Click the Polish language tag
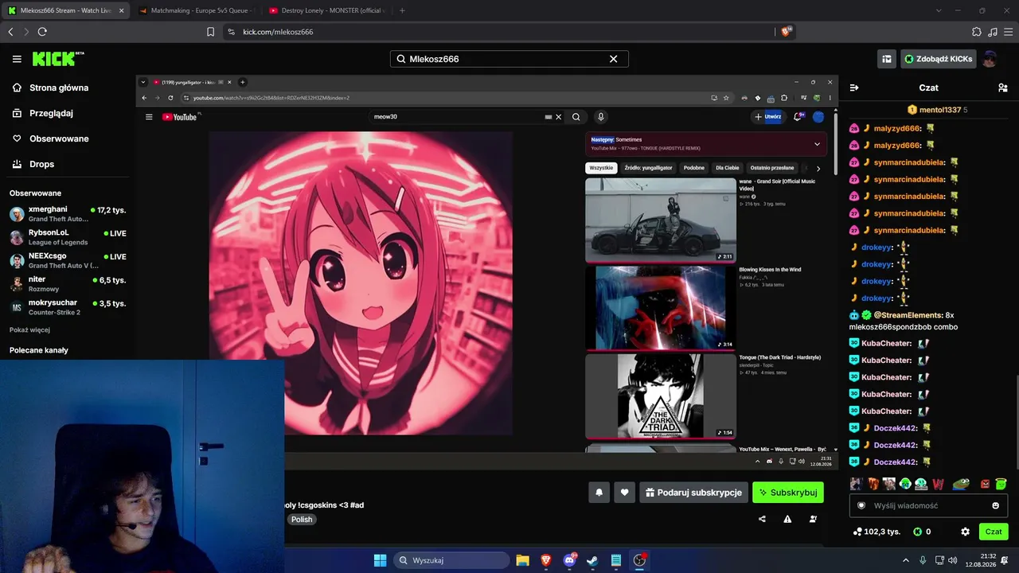This screenshot has height=573, width=1019. click(302, 520)
